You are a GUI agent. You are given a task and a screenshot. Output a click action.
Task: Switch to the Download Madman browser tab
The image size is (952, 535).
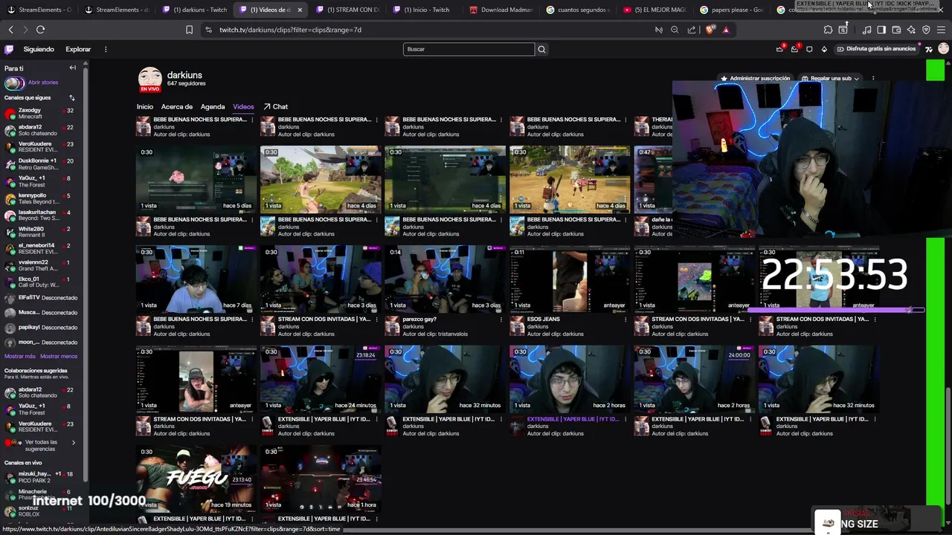coord(500,10)
